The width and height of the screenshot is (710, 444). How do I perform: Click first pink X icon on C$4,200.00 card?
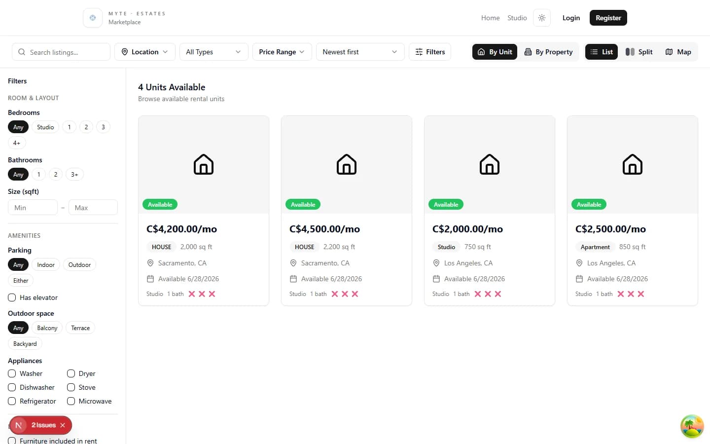(x=192, y=294)
